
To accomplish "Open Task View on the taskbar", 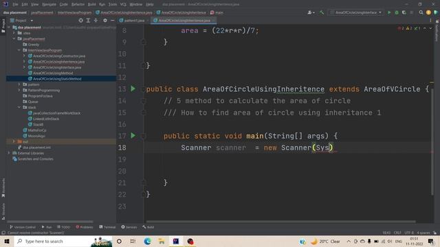I will (133, 241).
